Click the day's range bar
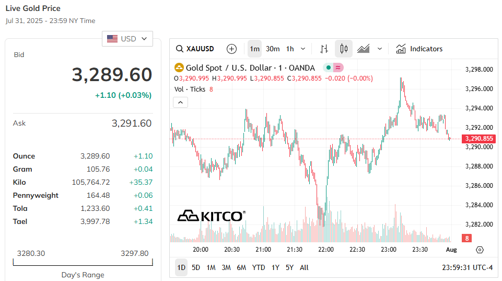The image size is (502, 281). [83, 262]
